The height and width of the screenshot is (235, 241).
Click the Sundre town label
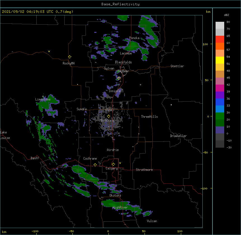(82, 109)
